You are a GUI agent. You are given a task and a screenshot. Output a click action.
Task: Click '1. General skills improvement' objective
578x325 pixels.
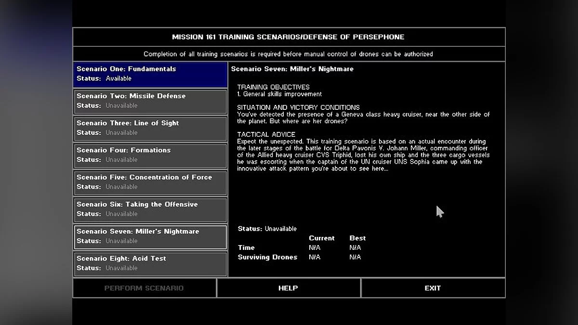tap(279, 94)
